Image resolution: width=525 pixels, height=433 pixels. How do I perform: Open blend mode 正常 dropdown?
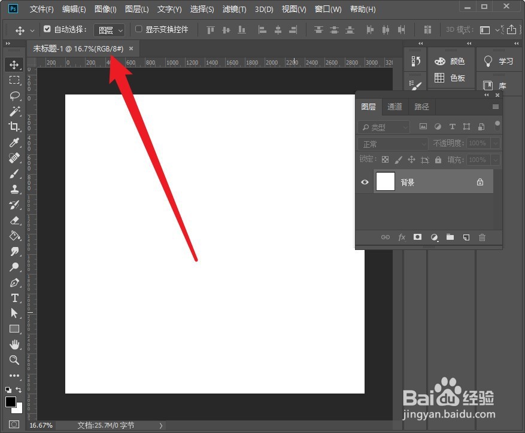[393, 144]
